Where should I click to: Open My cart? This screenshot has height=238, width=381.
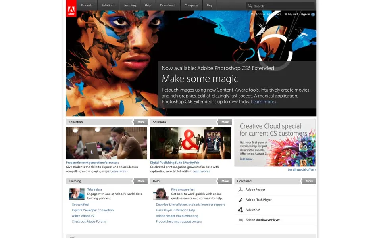[293, 14]
